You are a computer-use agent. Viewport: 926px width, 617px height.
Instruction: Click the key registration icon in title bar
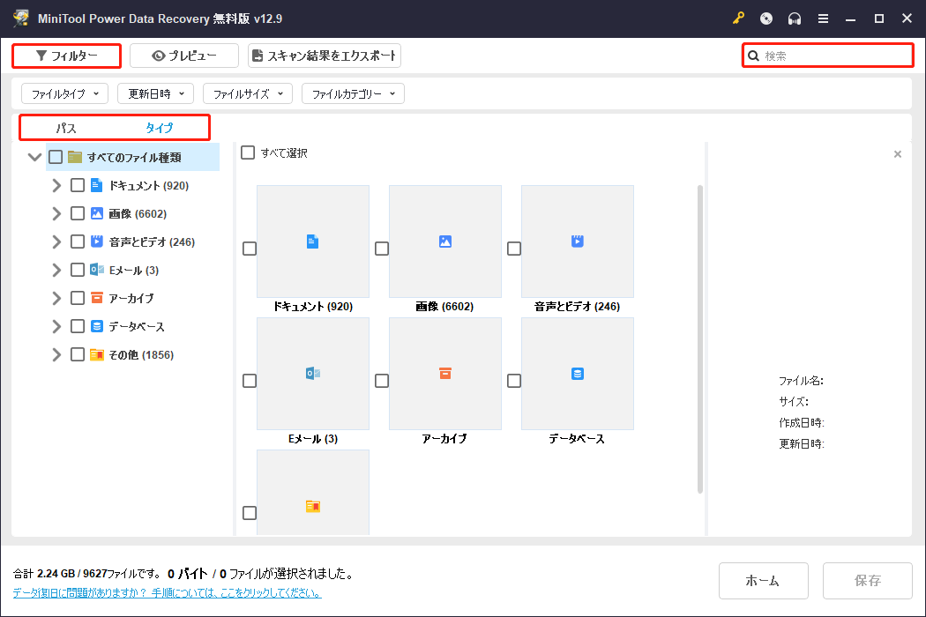point(738,19)
